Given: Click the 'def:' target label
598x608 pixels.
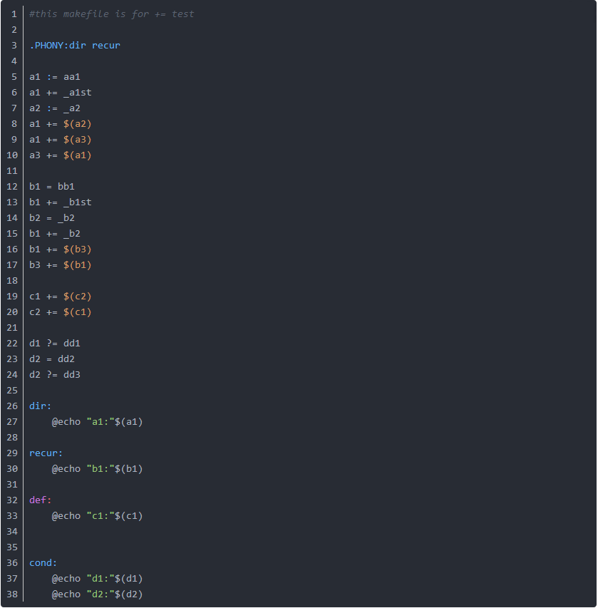Looking at the screenshot, I should click(x=41, y=500).
